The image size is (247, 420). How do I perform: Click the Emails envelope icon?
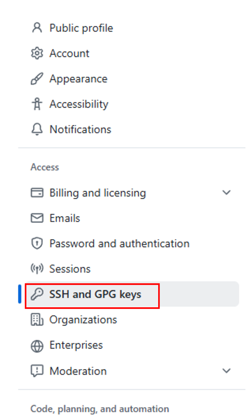tap(37, 218)
